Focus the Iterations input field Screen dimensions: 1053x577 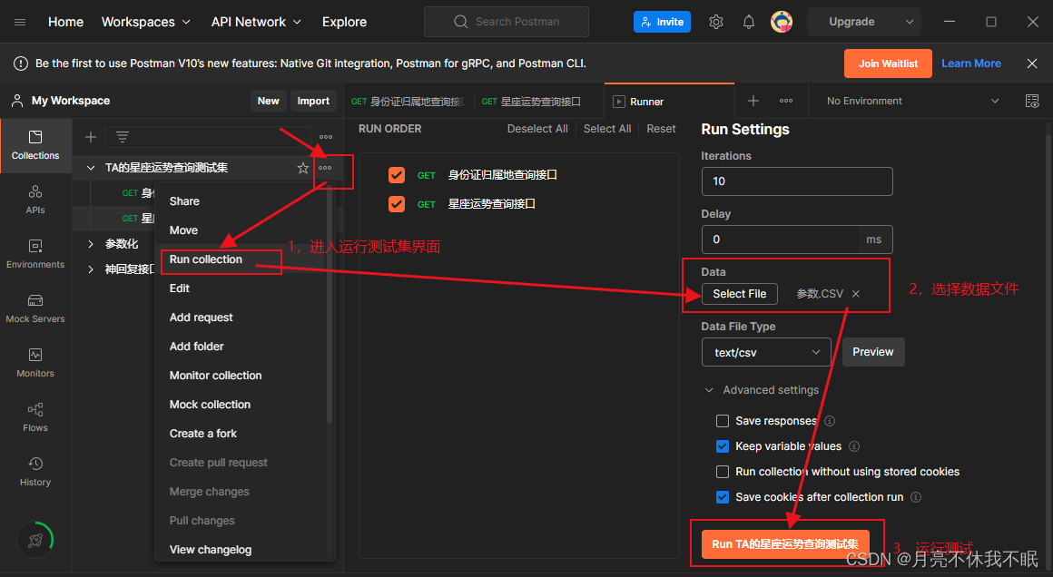click(x=797, y=181)
